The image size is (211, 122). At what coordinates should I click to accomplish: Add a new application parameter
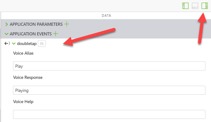[67, 24]
